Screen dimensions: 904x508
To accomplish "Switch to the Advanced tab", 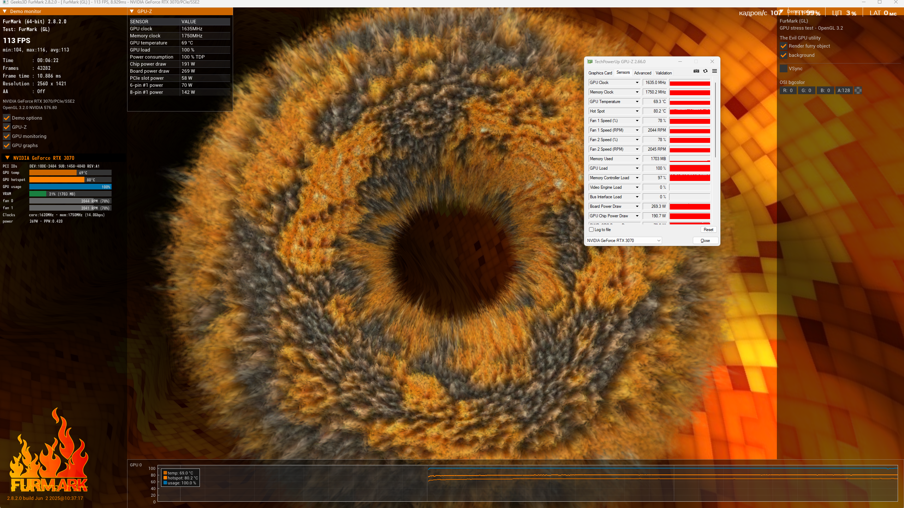I will [642, 73].
